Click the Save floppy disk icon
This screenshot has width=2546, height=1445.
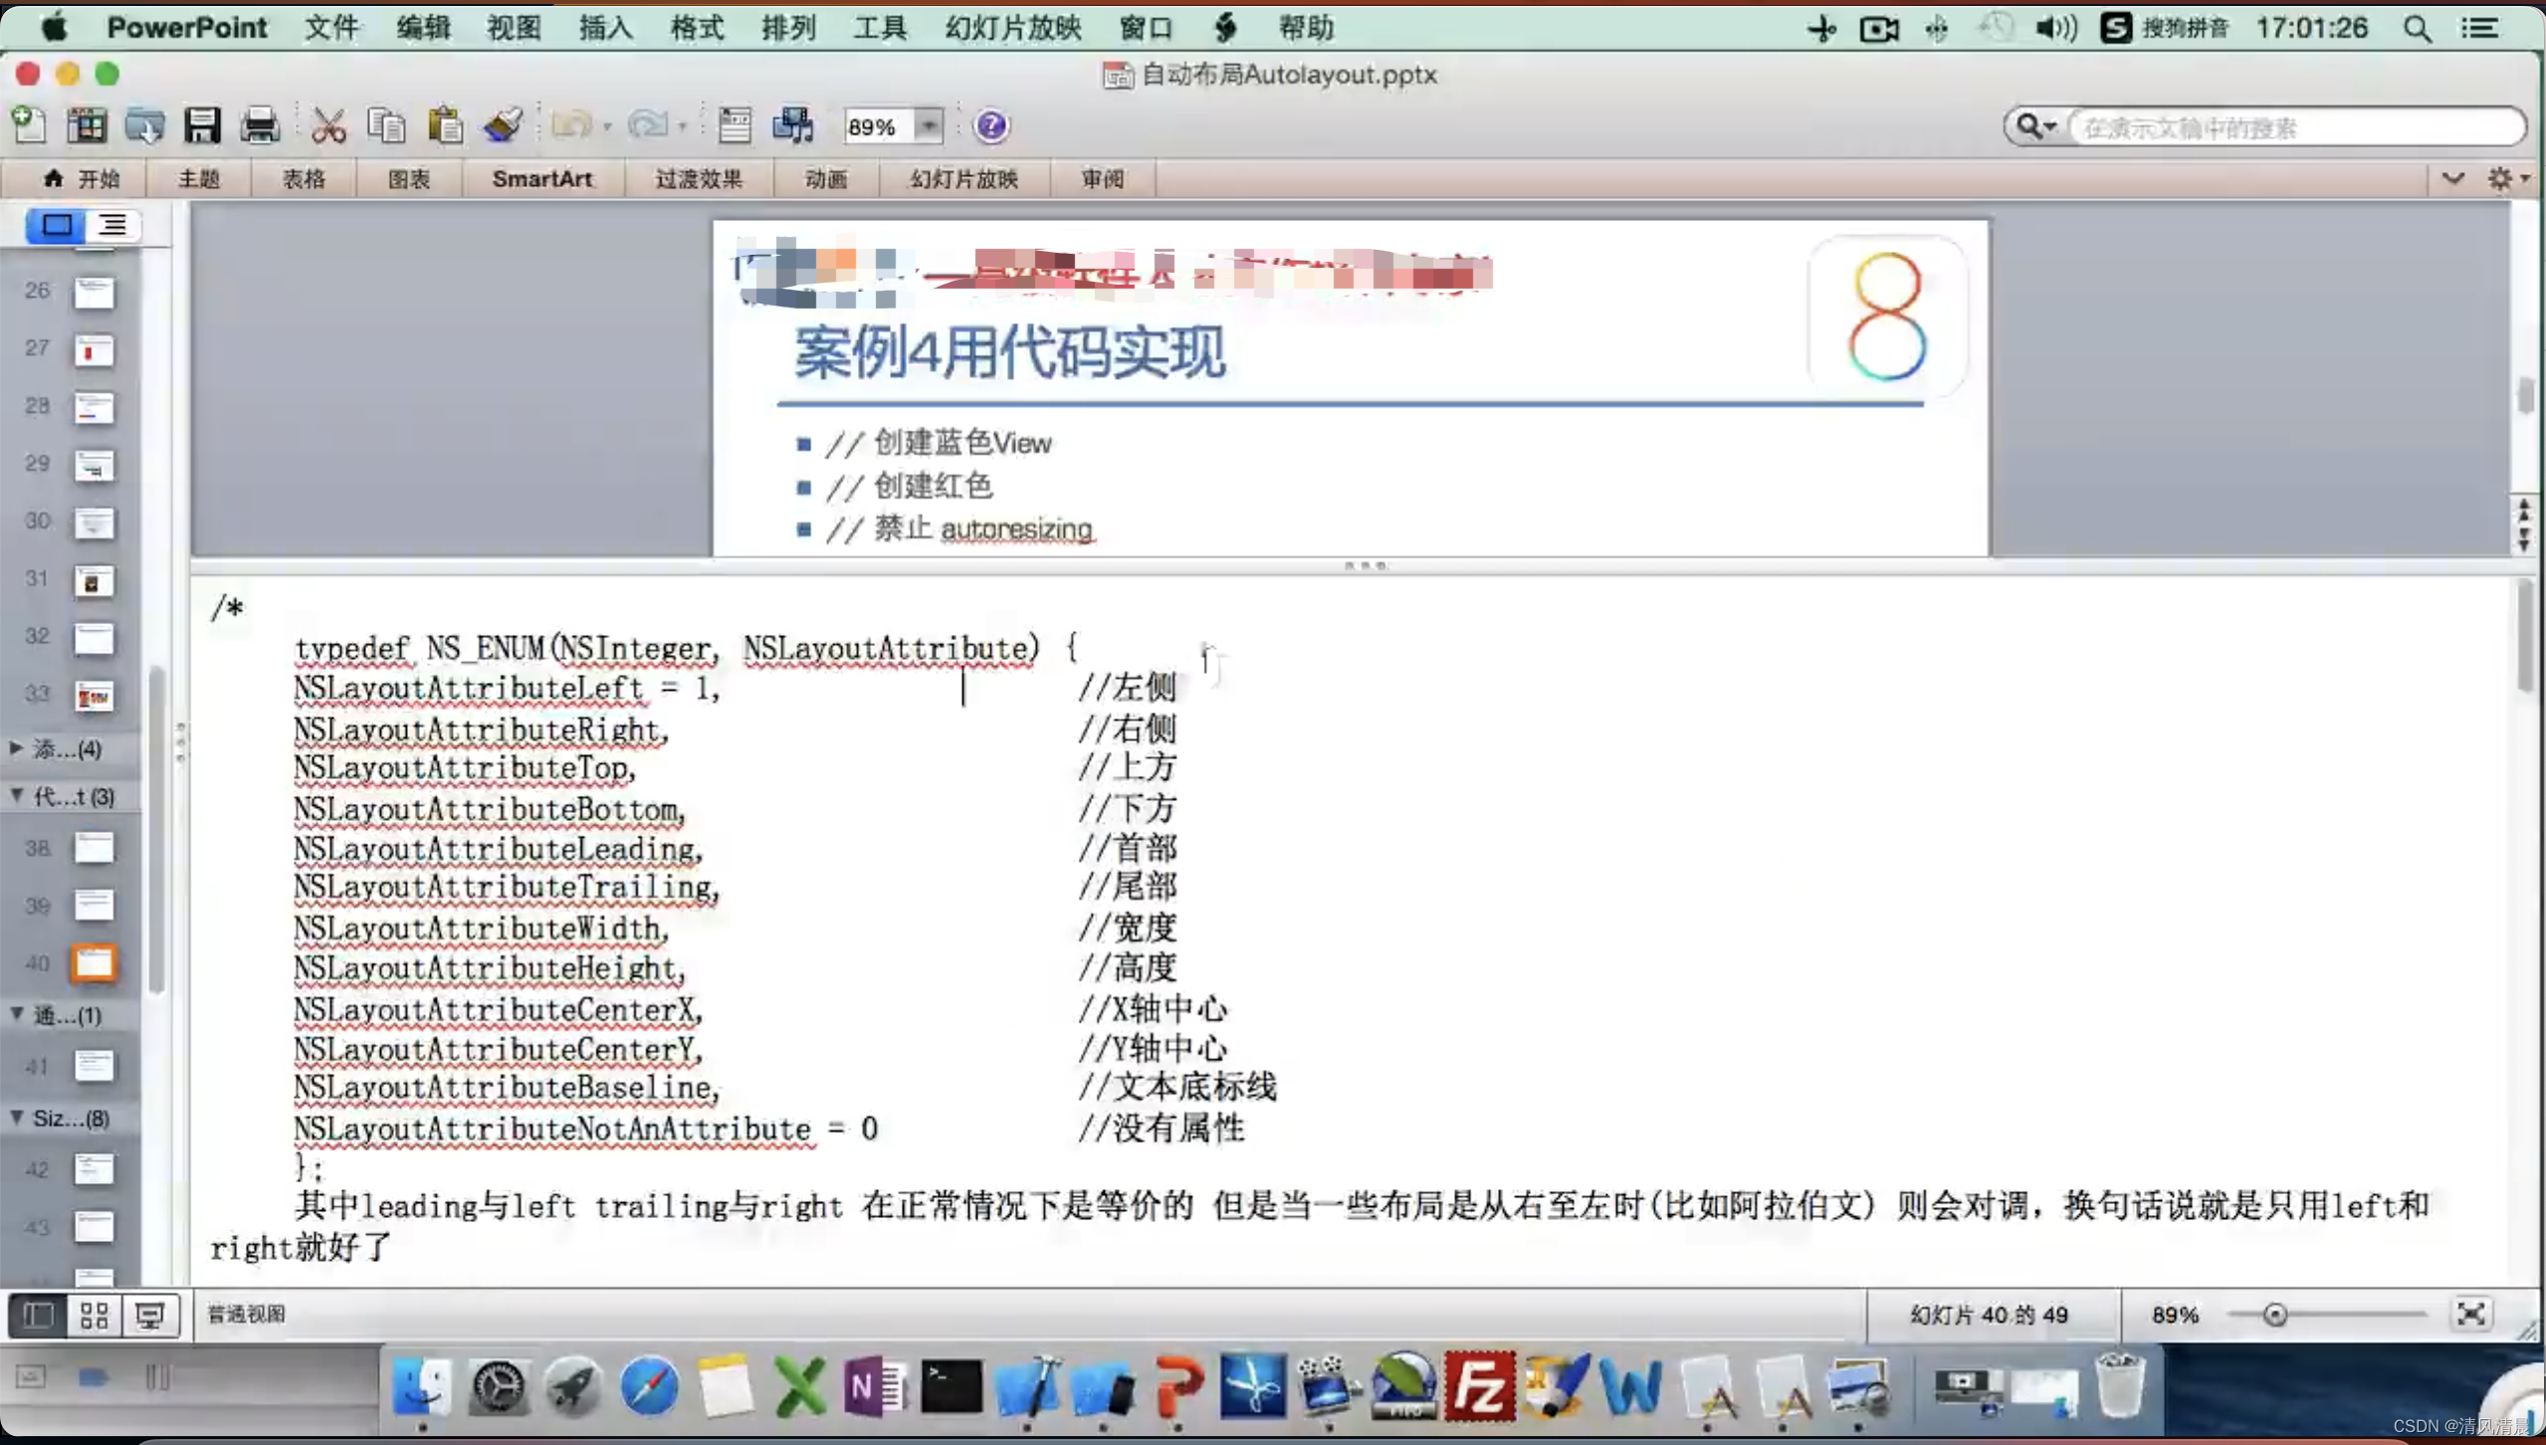pos(202,126)
